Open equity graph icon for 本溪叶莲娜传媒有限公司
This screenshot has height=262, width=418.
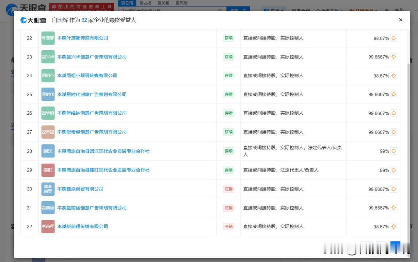[x=394, y=38]
